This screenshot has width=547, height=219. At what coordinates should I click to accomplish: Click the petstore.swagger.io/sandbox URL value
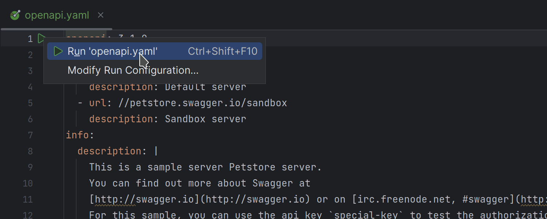click(x=203, y=103)
